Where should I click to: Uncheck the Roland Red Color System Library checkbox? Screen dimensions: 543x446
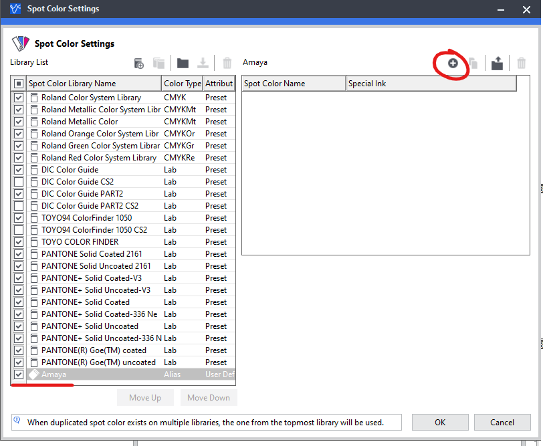[19, 158]
